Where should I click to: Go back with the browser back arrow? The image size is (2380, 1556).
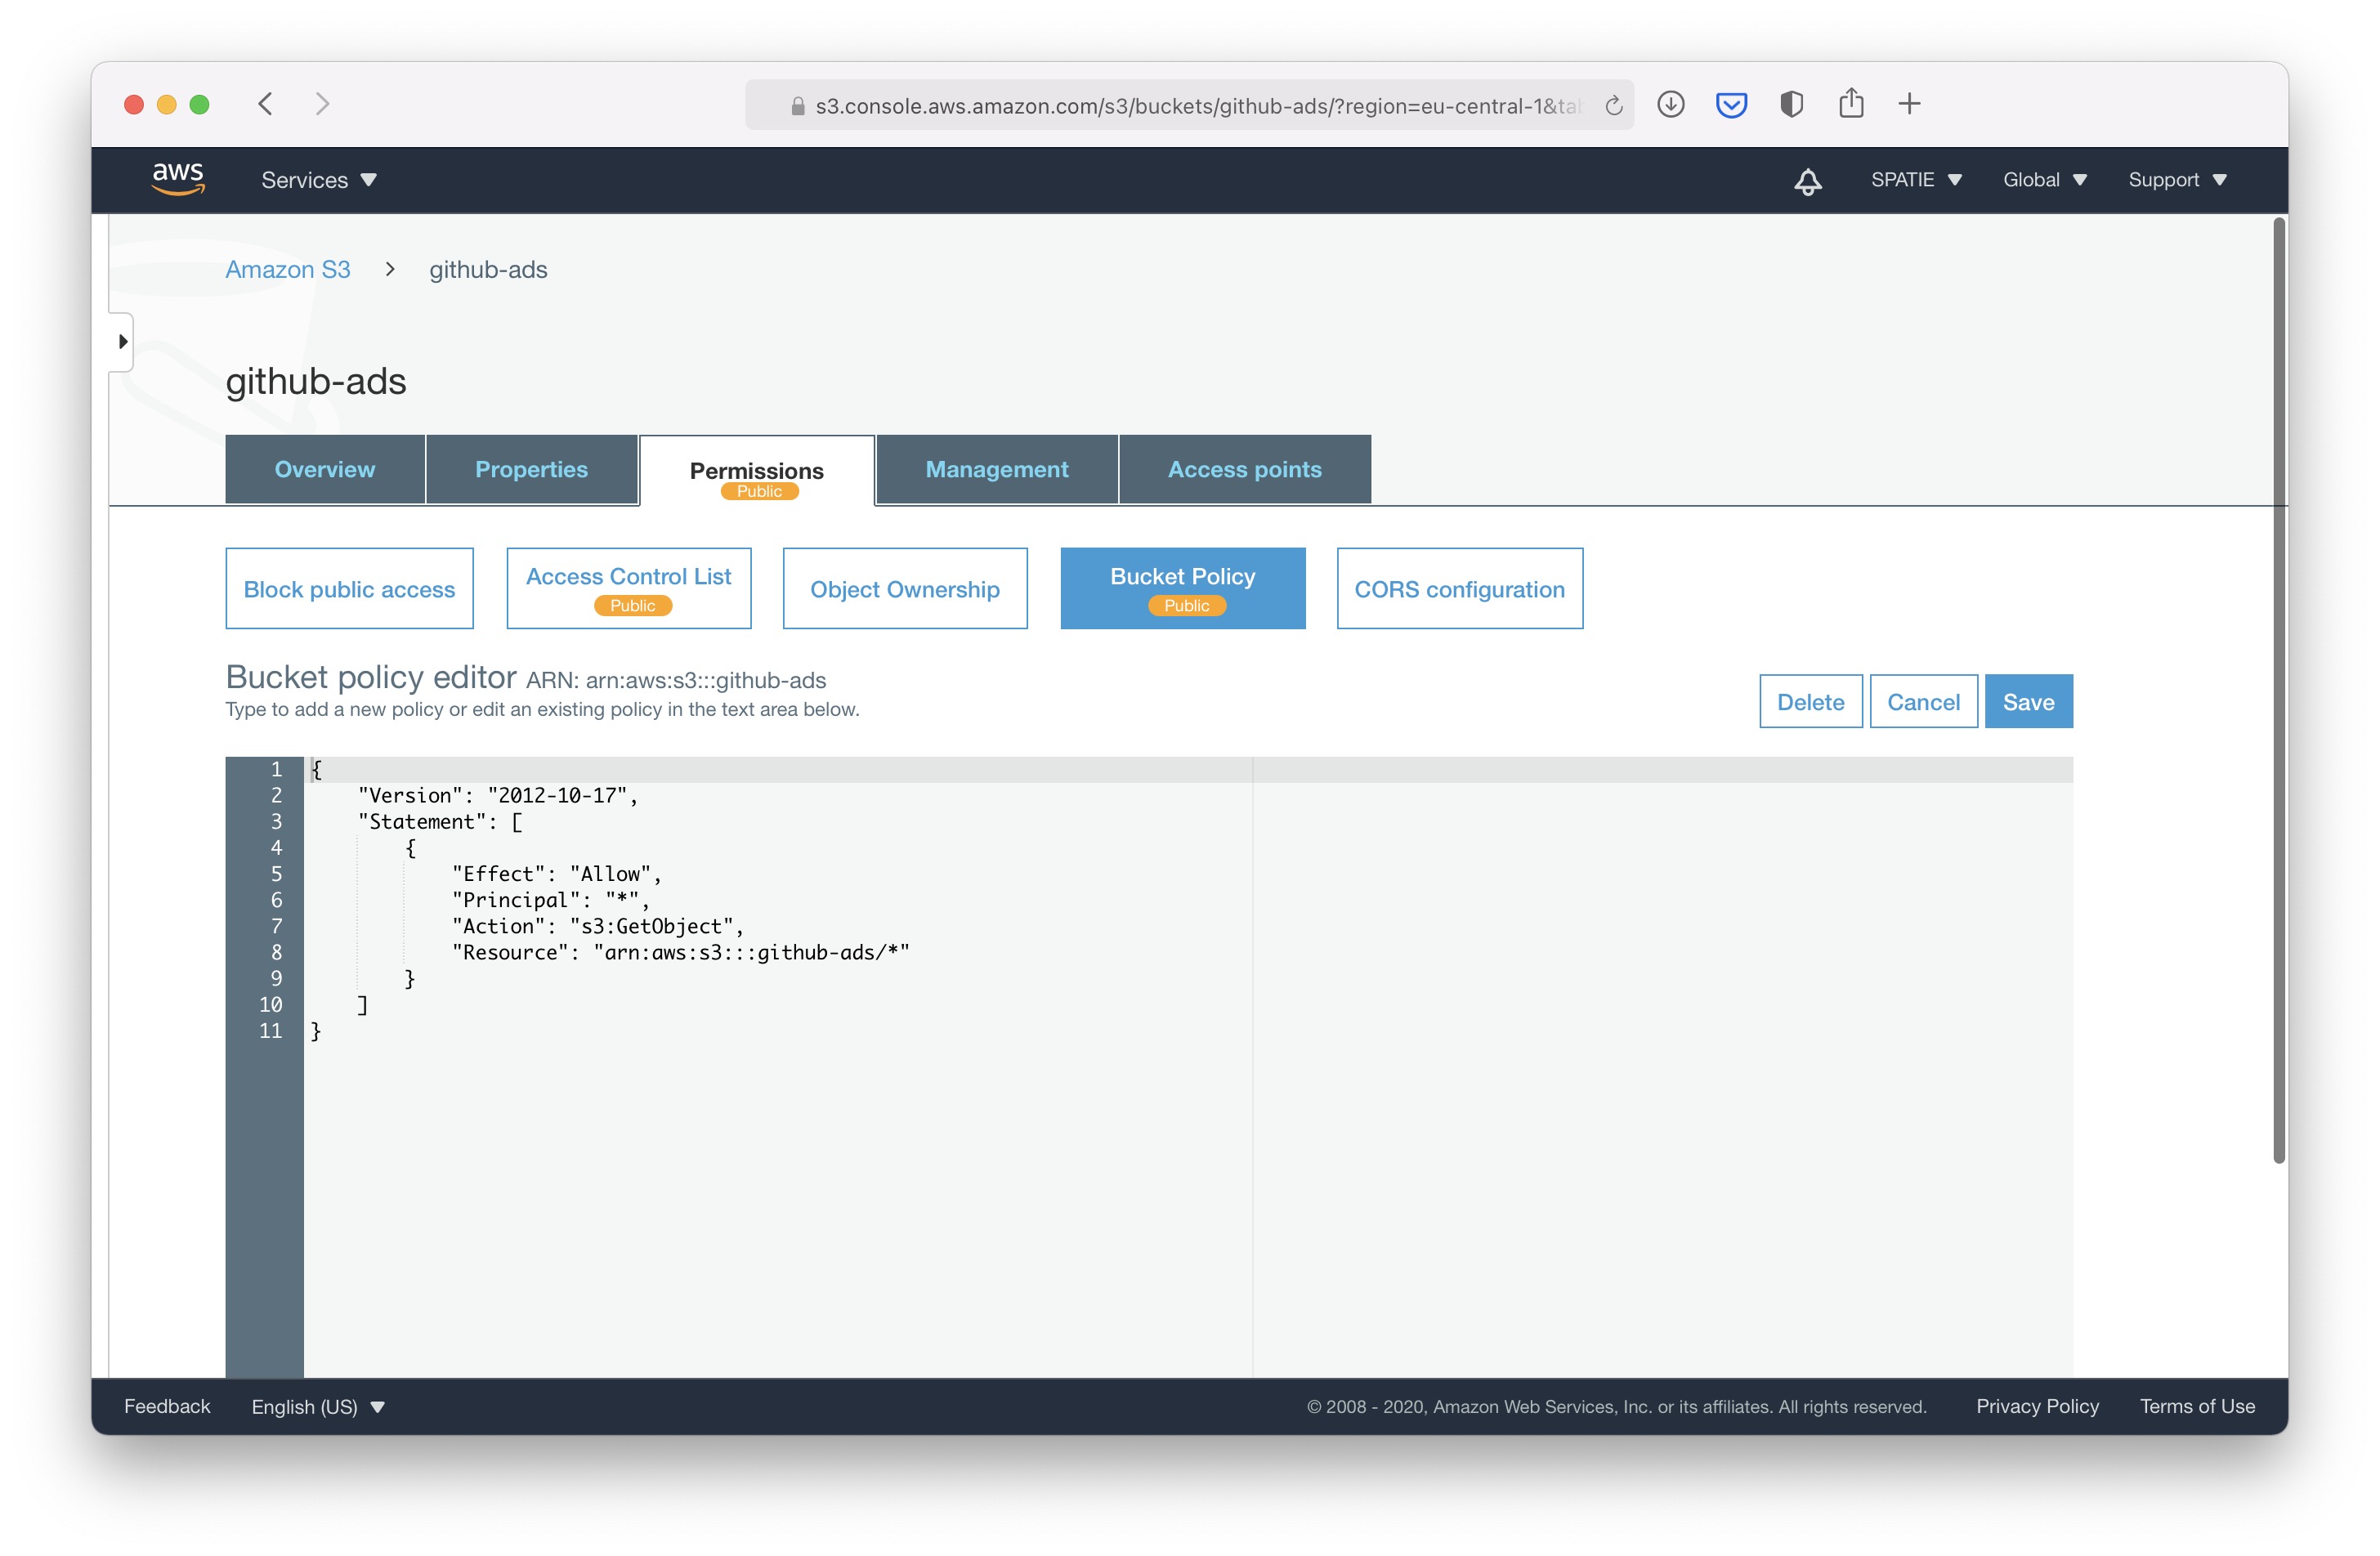click(265, 104)
